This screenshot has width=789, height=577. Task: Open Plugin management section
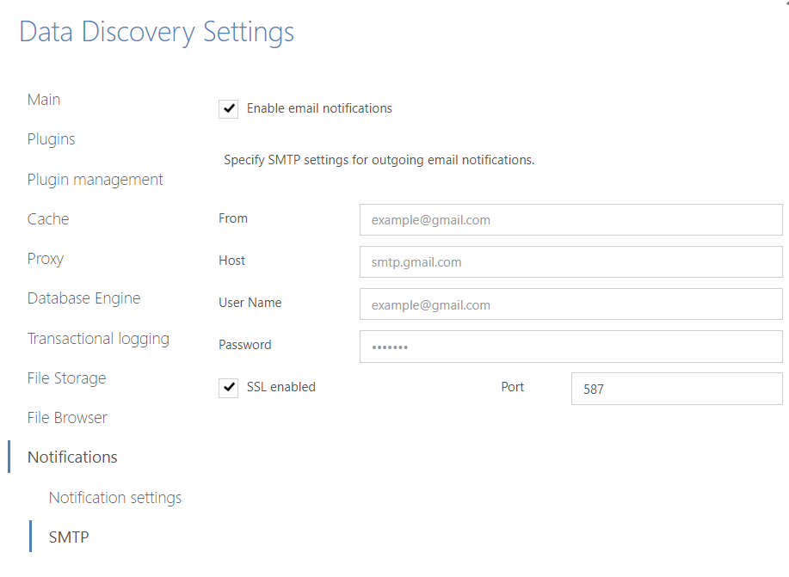click(96, 180)
